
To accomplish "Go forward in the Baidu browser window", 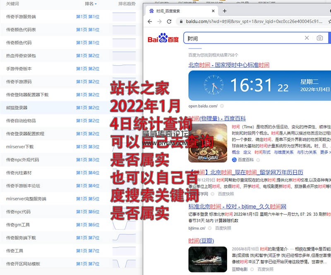I will (x=159, y=22).
